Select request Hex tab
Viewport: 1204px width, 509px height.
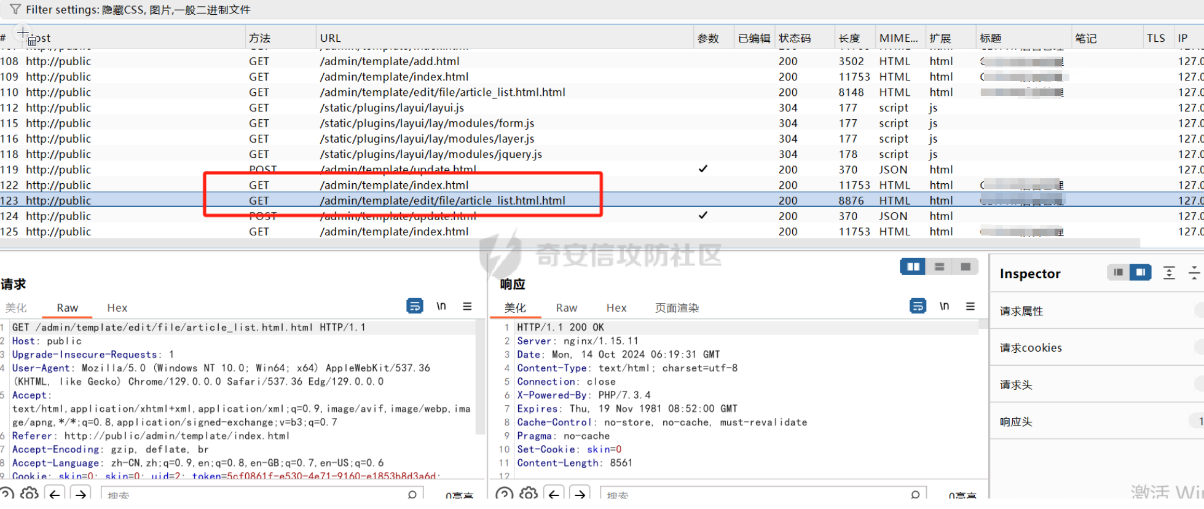click(117, 308)
